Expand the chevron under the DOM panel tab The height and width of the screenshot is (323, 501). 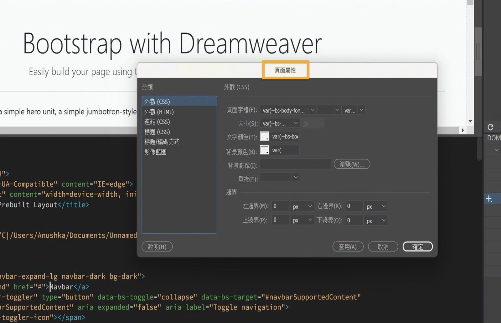pos(497,150)
